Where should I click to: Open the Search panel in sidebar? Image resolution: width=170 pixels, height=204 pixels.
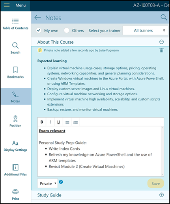click(15, 48)
